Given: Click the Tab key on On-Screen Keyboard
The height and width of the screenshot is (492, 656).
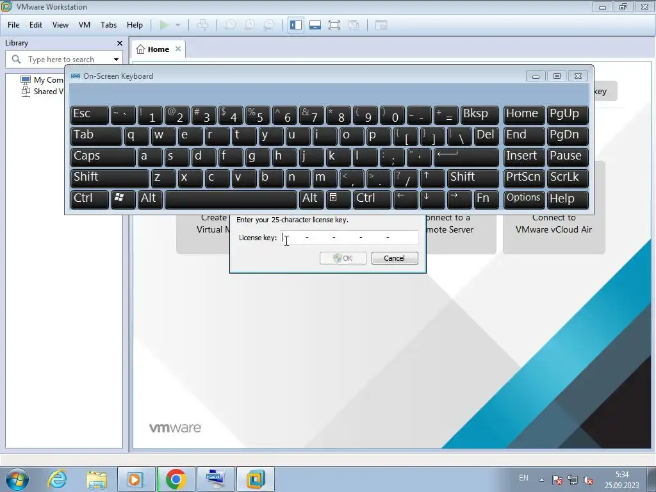Looking at the screenshot, I should [x=96, y=136].
